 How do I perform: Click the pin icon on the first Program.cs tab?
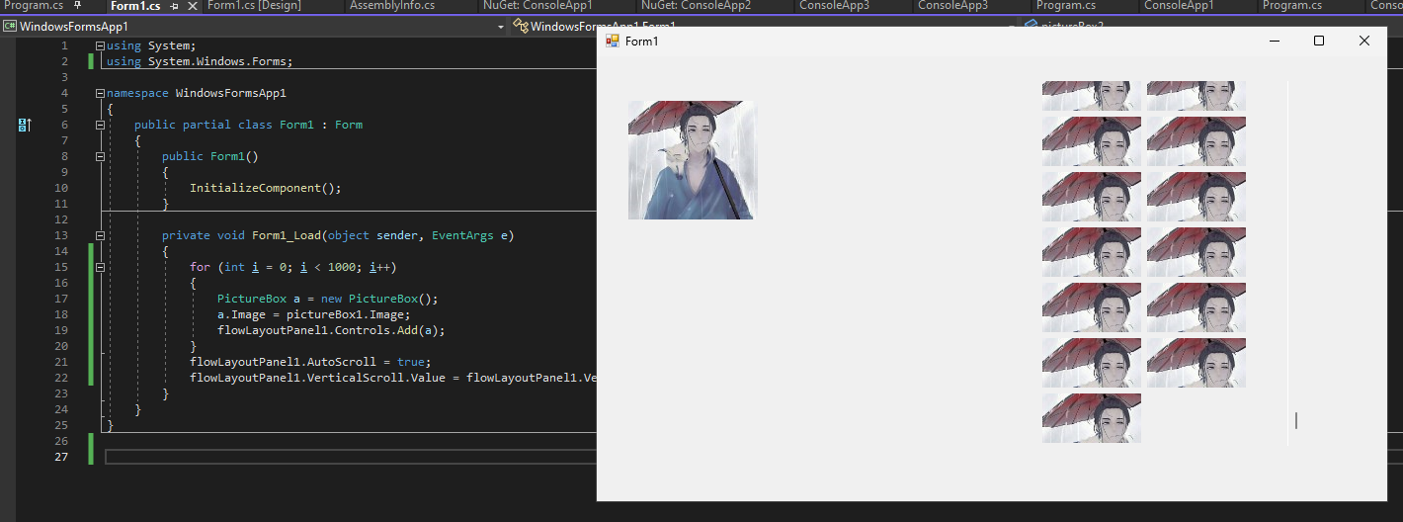[x=77, y=6]
